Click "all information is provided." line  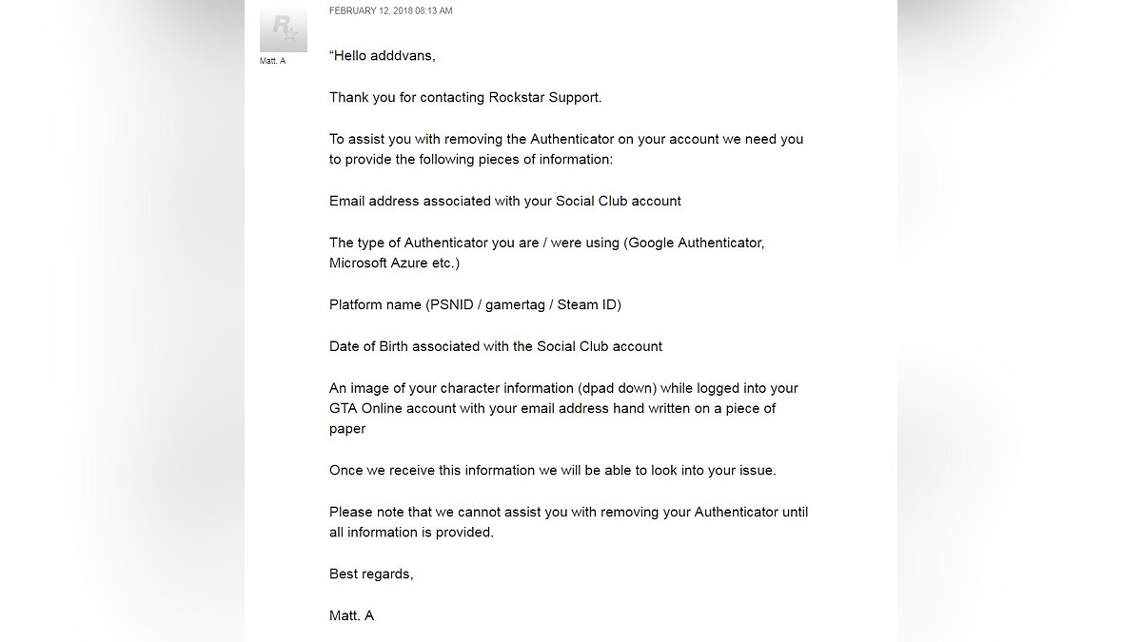pyautogui.click(x=411, y=532)
